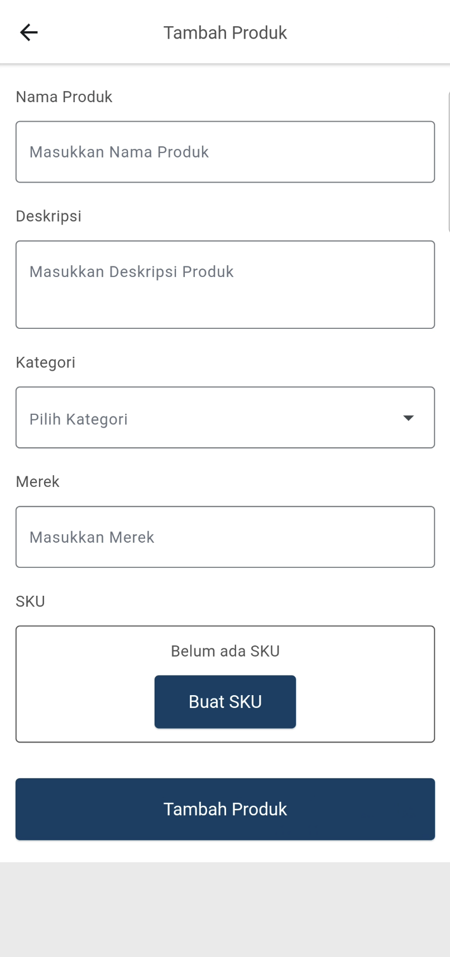Viewport: 450px width, 957px height.
Task: Click the scrollbar on the right edge
Action: tap(448, 162)
